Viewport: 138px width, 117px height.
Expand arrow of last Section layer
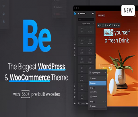pyautogui.click(x=105, y=106)
